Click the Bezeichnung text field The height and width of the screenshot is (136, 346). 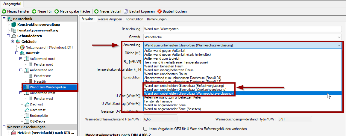tap(242, 29)
